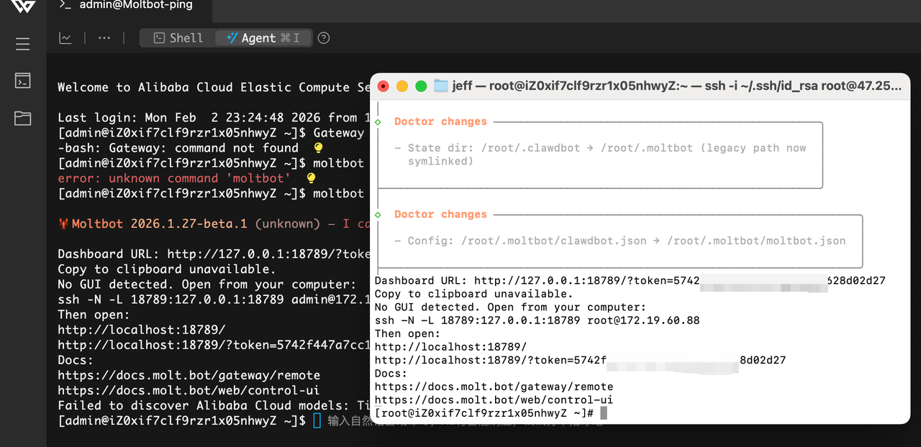This screenshot has width=921, height=447.
Task: Click 'Failed to discover Alibaba Cloud models' line
Action: pos(214,405)
